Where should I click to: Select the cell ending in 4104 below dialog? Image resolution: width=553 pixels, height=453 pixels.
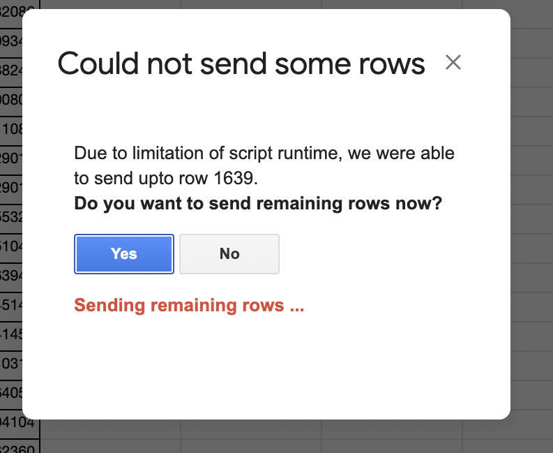[x=20, y=422]
